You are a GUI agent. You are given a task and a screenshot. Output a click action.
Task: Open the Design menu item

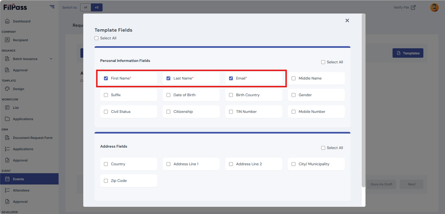click(x=29, y=89)
